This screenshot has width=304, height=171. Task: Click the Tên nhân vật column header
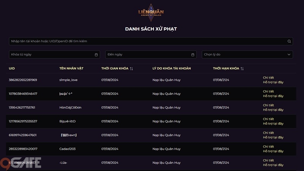click(71, 68)
